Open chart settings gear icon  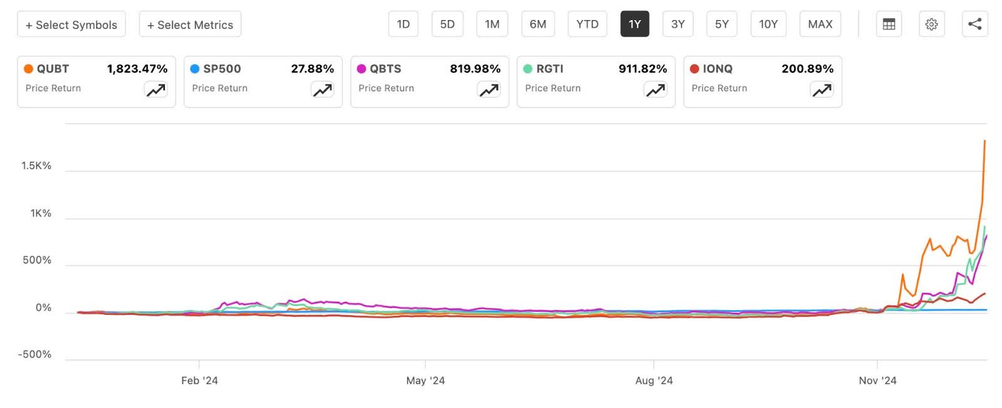[x=931, y=24]
